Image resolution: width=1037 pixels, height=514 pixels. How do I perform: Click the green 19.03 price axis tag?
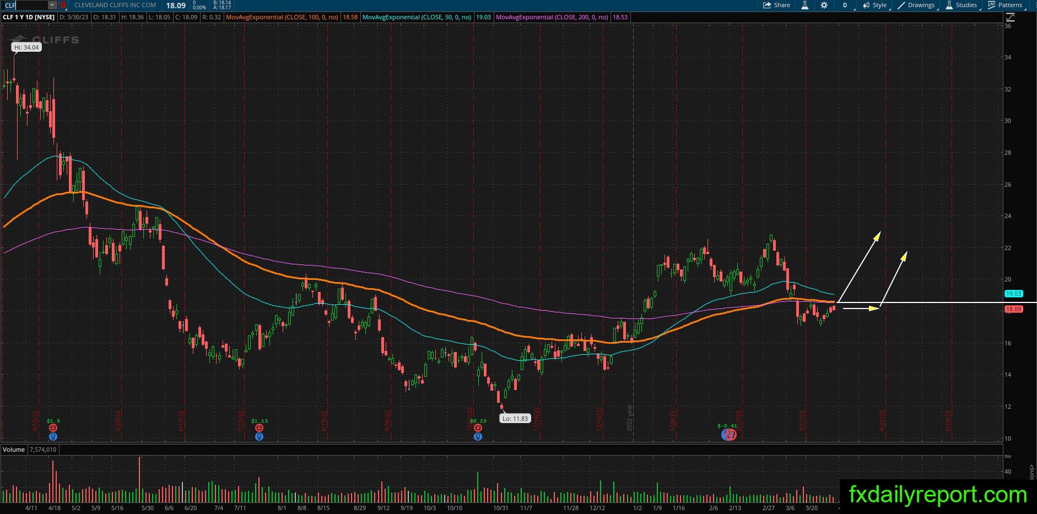click(x=1014, y=294)
